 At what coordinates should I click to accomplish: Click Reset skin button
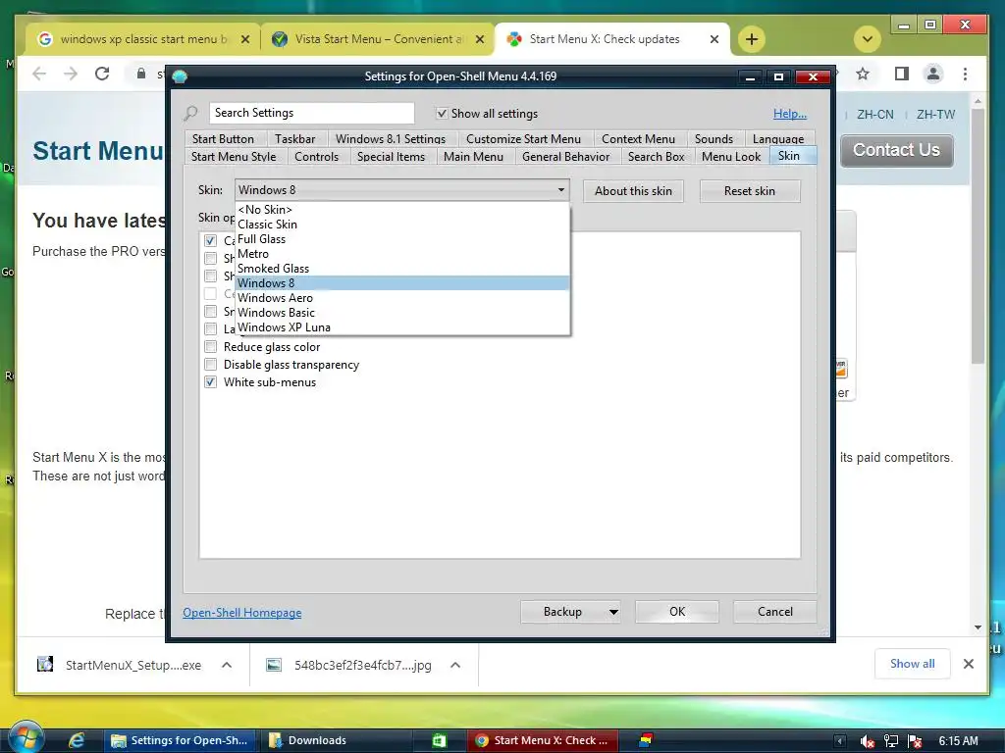[x=749, y=191]
